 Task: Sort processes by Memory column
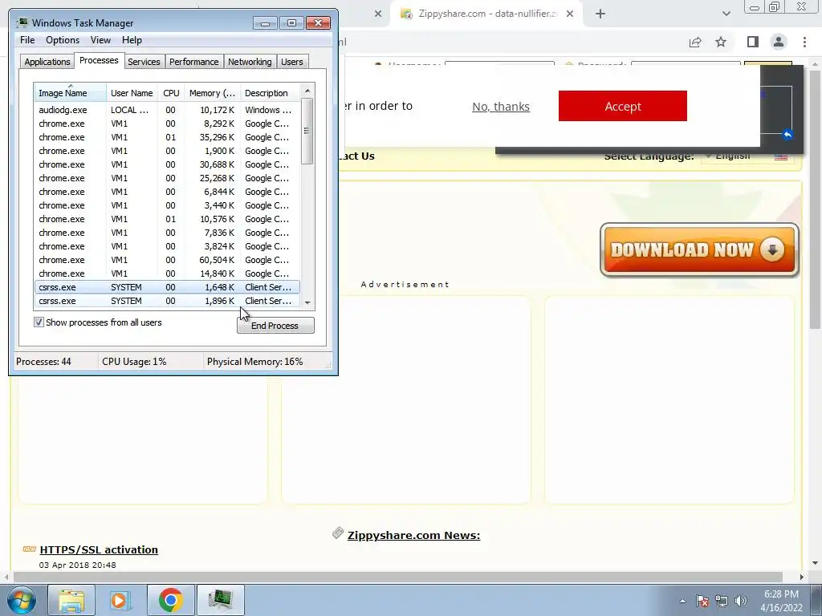tap(212, 93)
